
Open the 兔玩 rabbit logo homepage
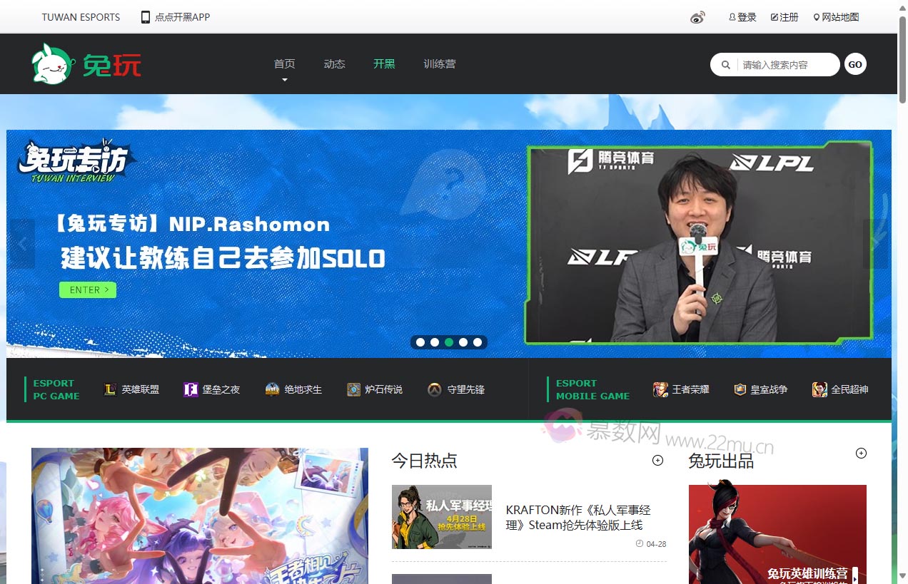click(x=53, y=63)
